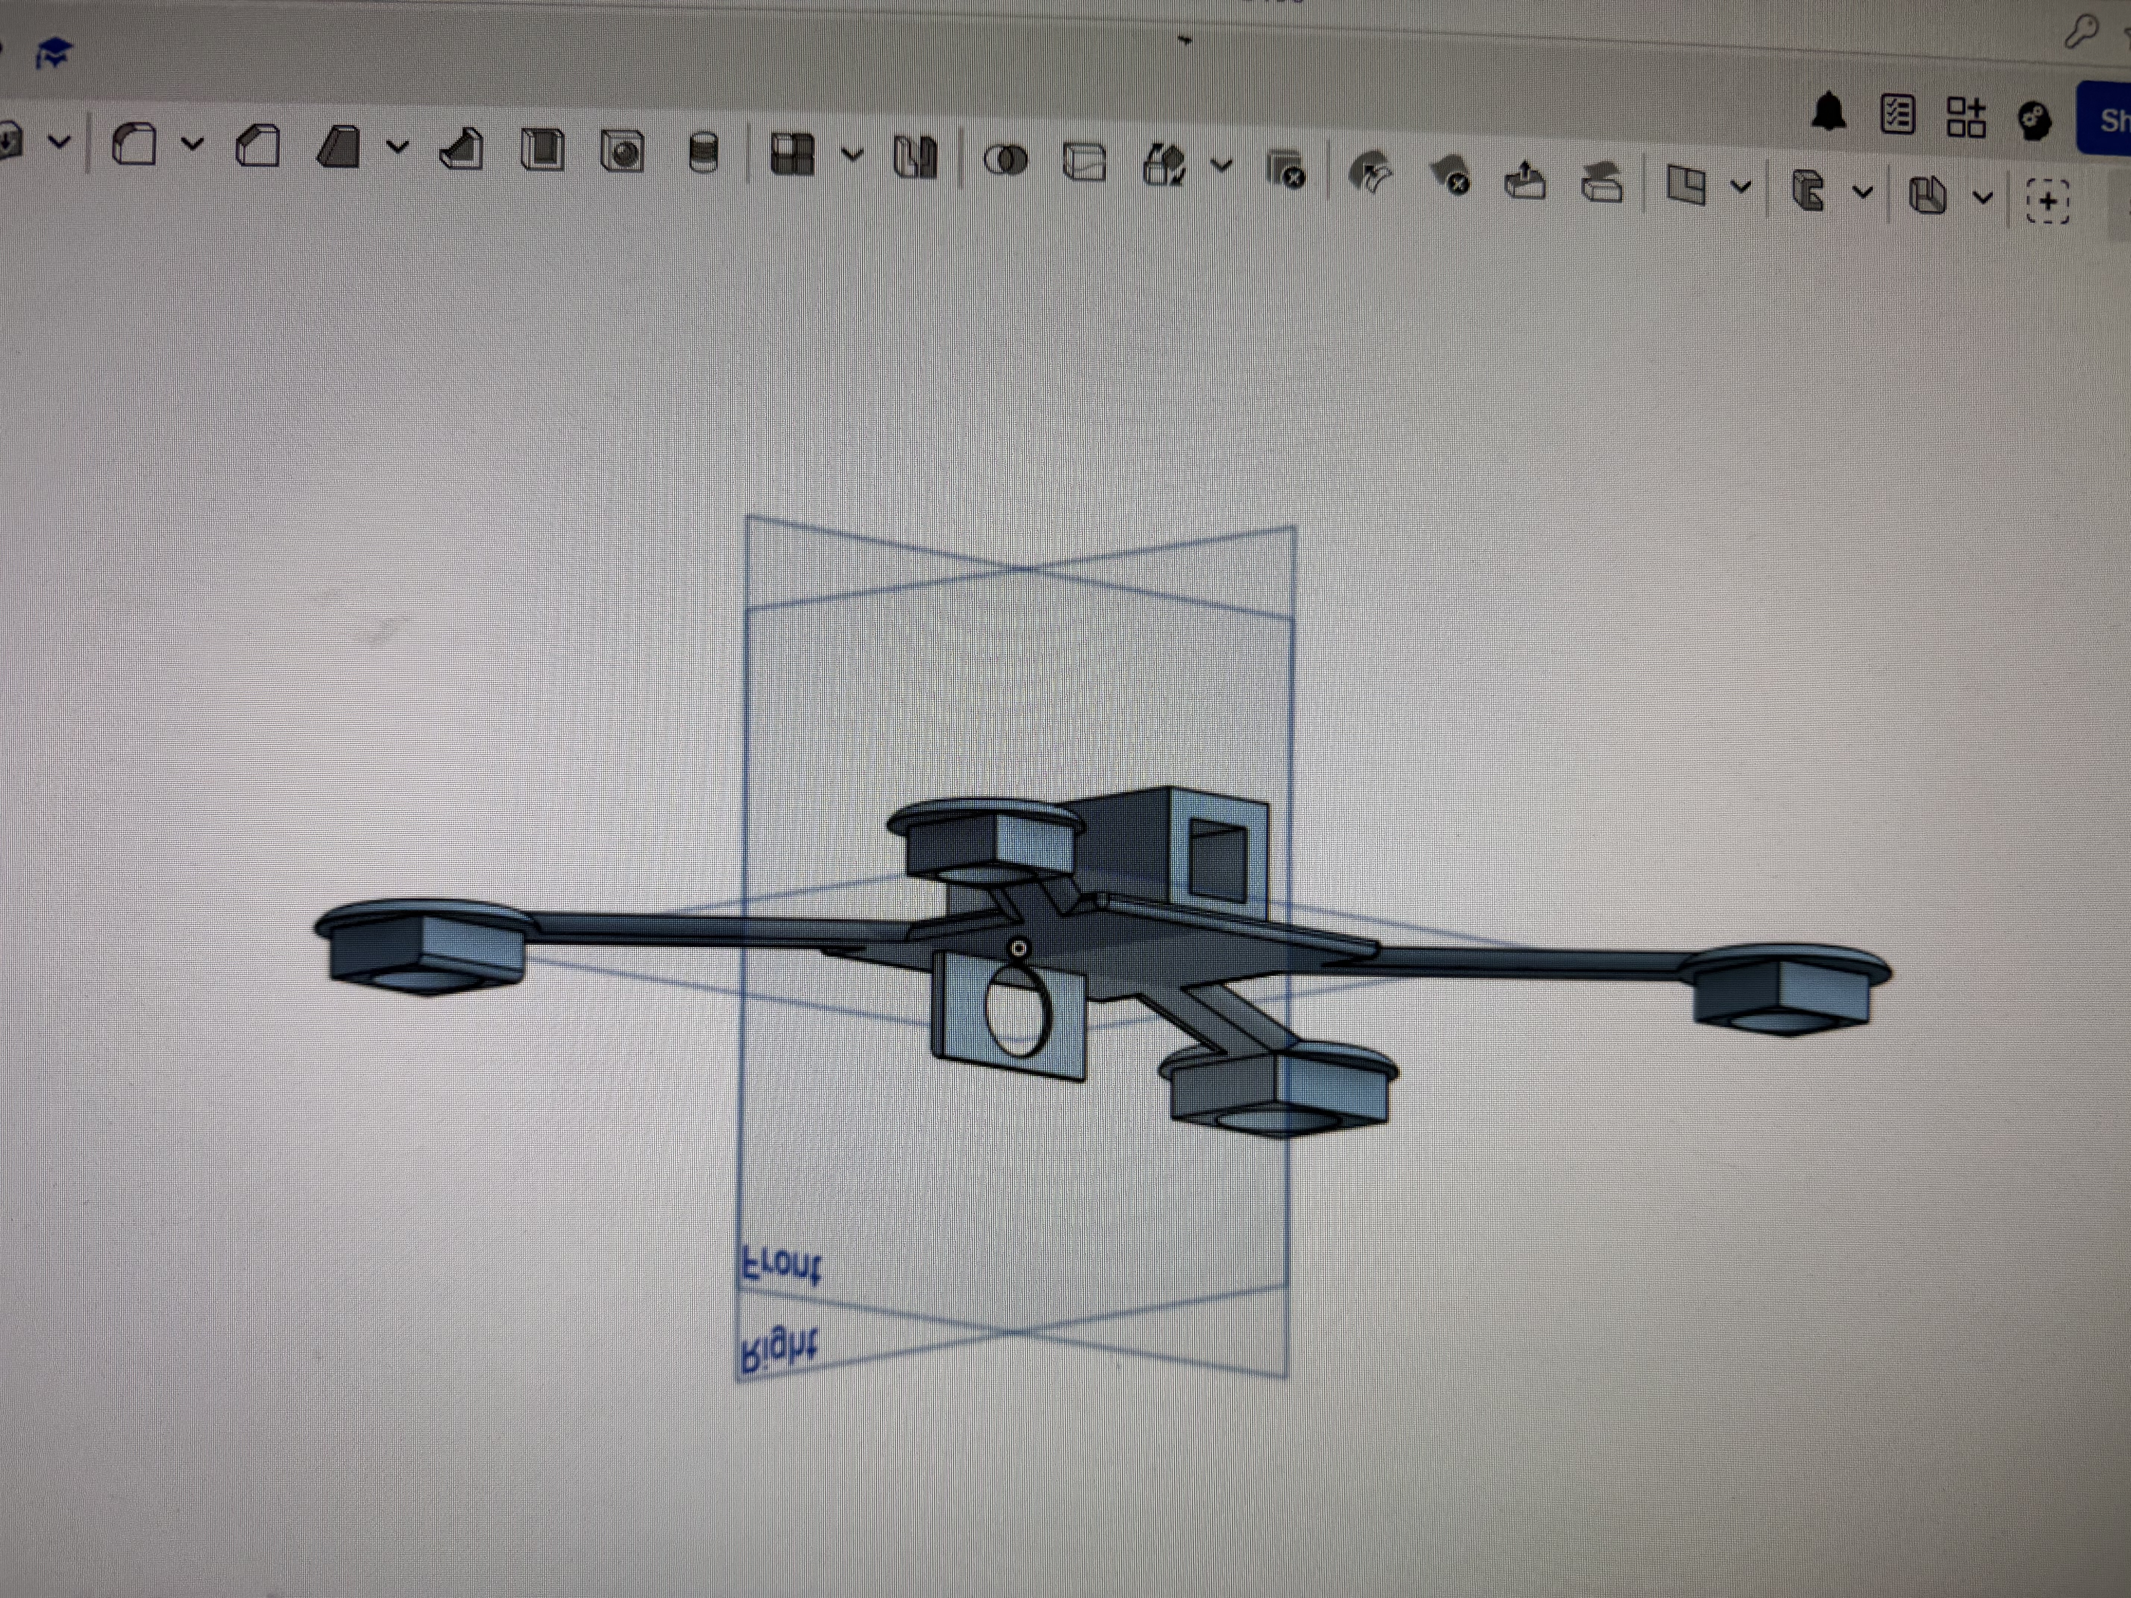
Task: Click the head-with-gears icon
Action: click(x=2035, y=121)
